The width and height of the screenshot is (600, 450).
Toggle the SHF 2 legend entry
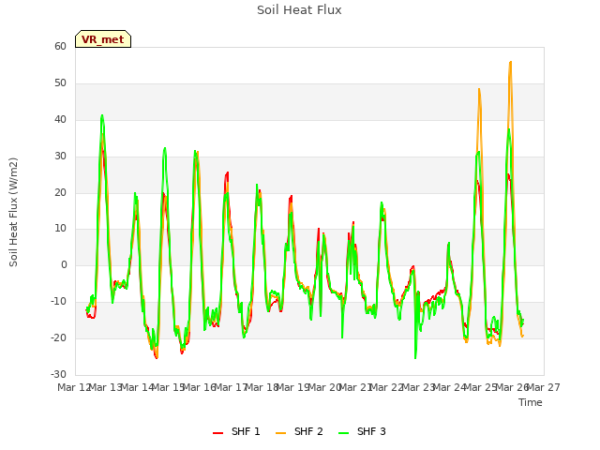coord(299,431)
